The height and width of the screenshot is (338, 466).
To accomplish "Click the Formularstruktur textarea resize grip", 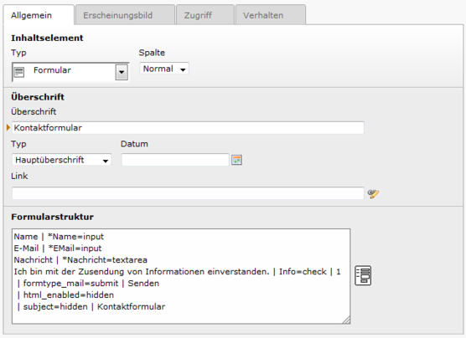I will 346,320.
